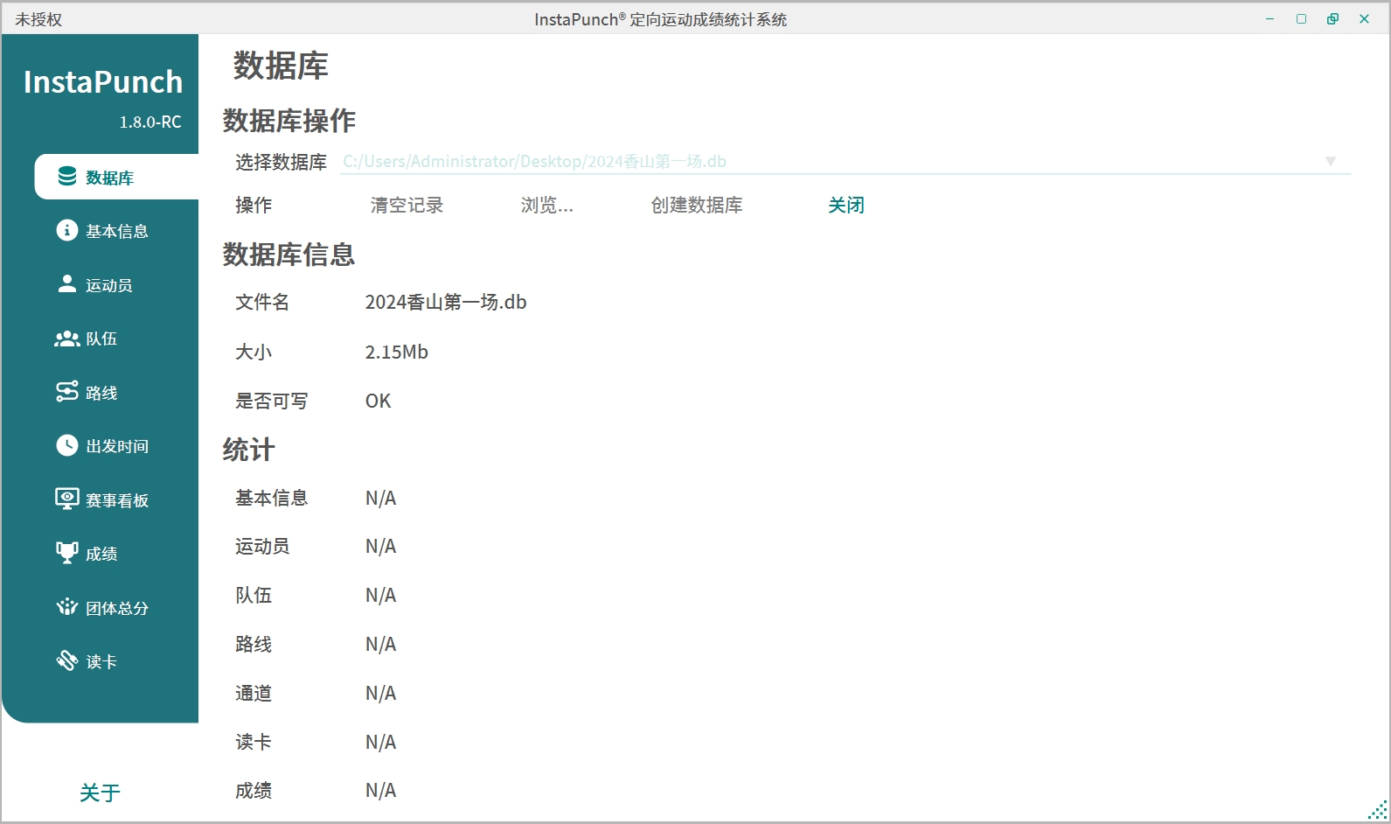
Task: Expand the database selection dropdown arrow
Action: coord(1330,162)
